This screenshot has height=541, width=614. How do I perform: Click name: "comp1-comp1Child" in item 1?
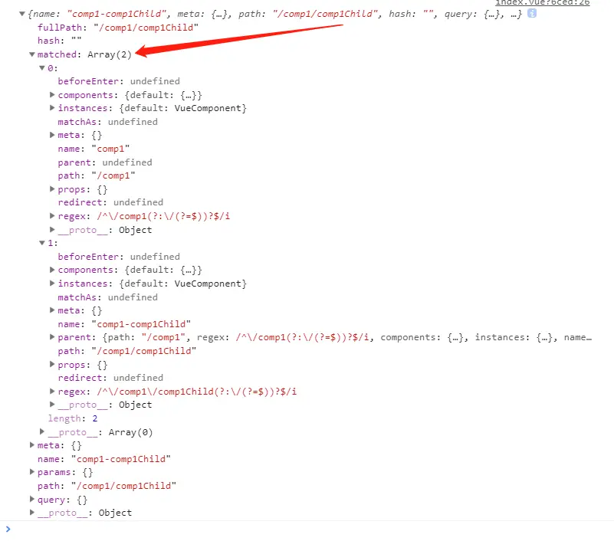pyautogui.click(x=124, y=324)
